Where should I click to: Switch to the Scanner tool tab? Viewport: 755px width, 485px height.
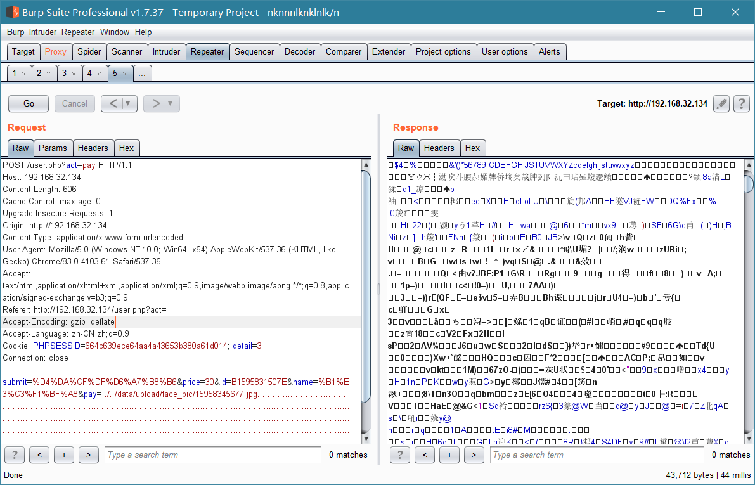tap(127, 51)
